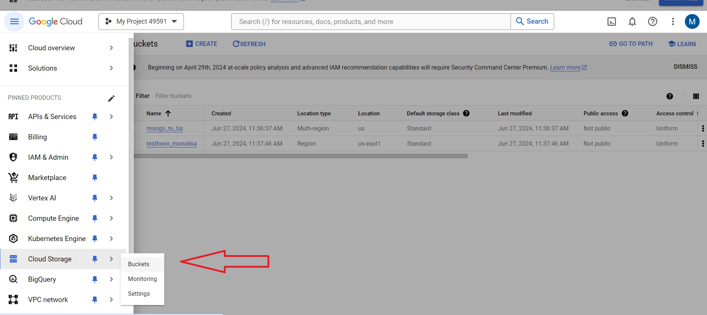Unpin Kubernetes Engine
The height and width of the screenshot is (315, 707).
coord(95,239)
